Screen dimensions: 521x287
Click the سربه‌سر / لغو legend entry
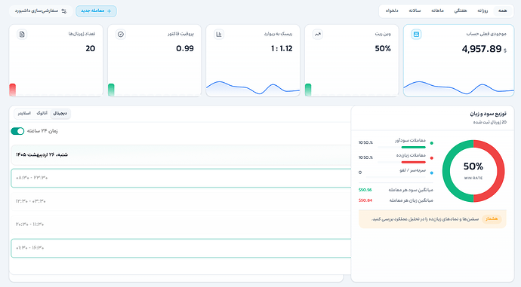coord(412,170)
